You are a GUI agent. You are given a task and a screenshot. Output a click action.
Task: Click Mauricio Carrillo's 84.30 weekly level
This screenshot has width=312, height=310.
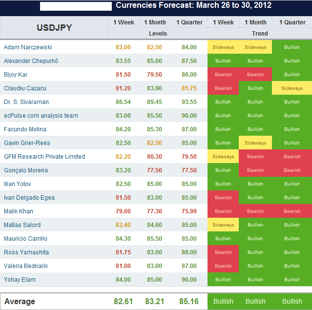click(123, 239)
